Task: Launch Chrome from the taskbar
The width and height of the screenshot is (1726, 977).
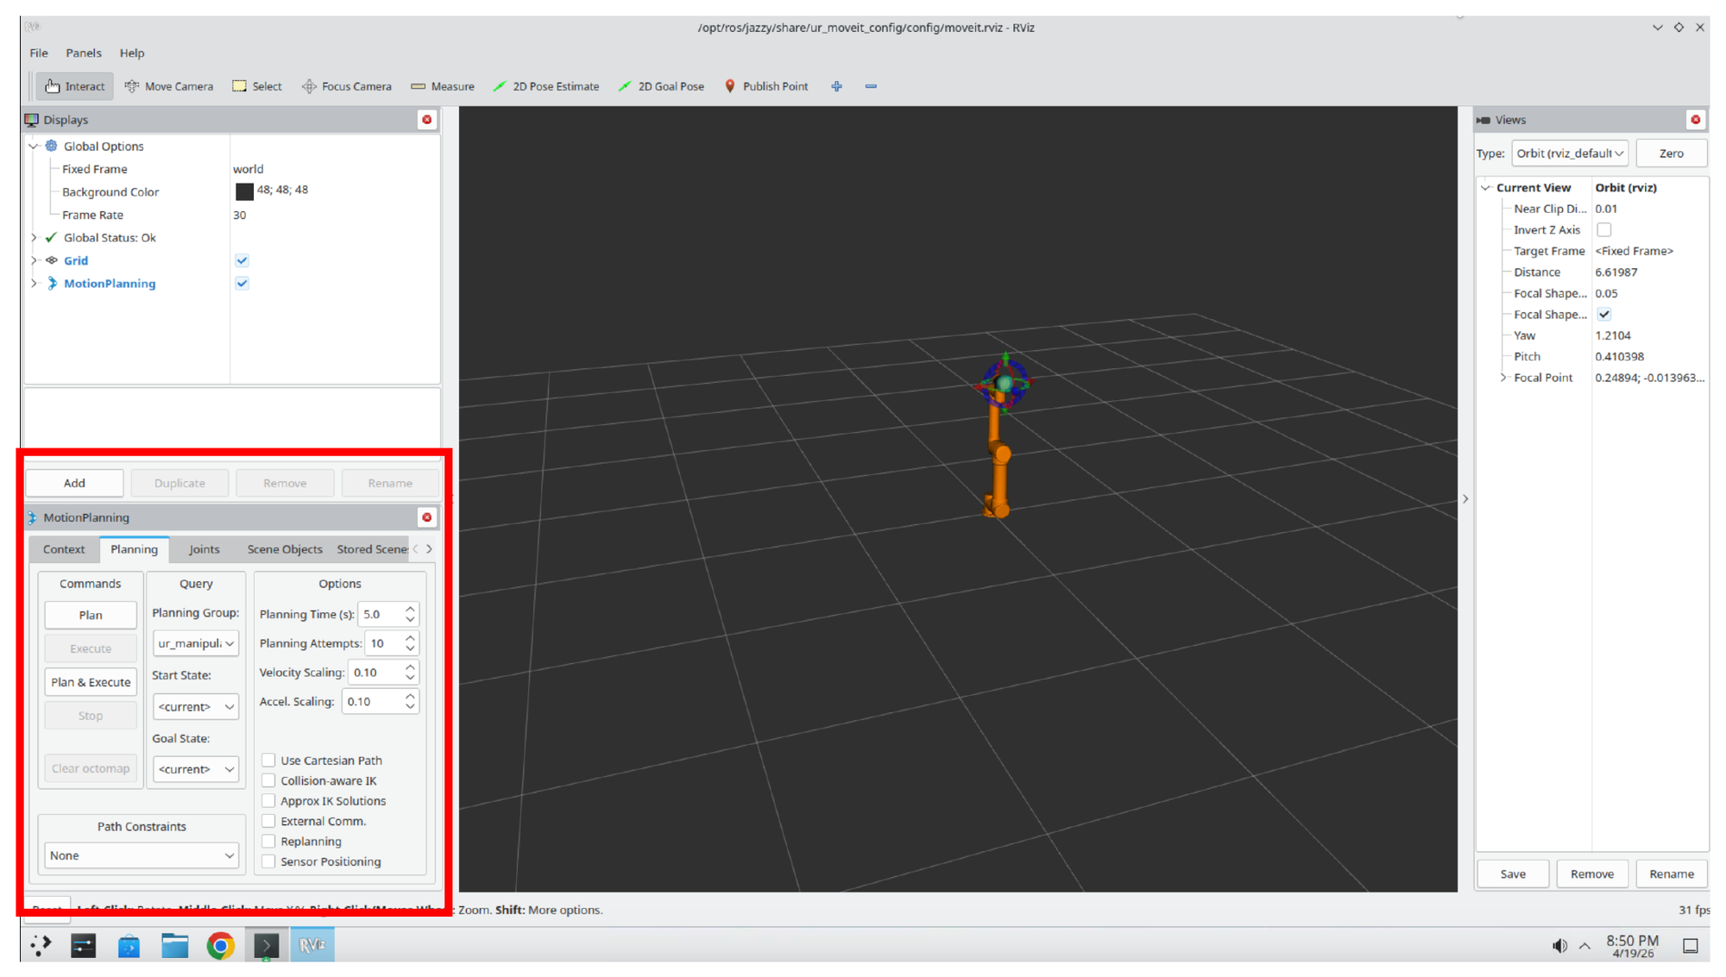Action: point(221,944)
